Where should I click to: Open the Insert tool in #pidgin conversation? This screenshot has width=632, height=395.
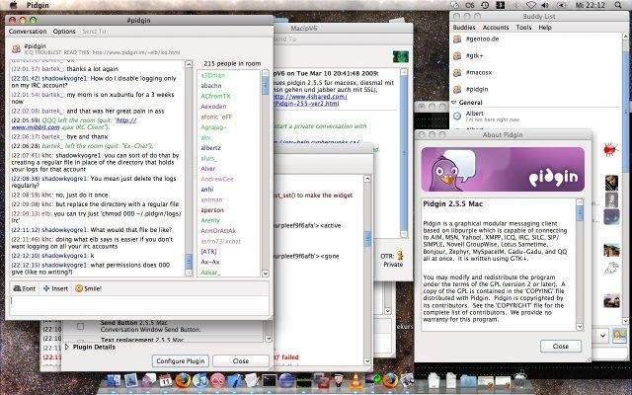pos(55,288)
